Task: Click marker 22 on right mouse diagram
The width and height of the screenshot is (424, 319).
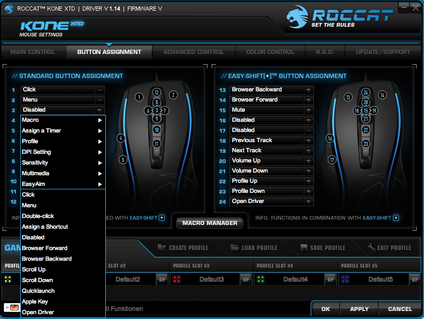Action: 366,130
